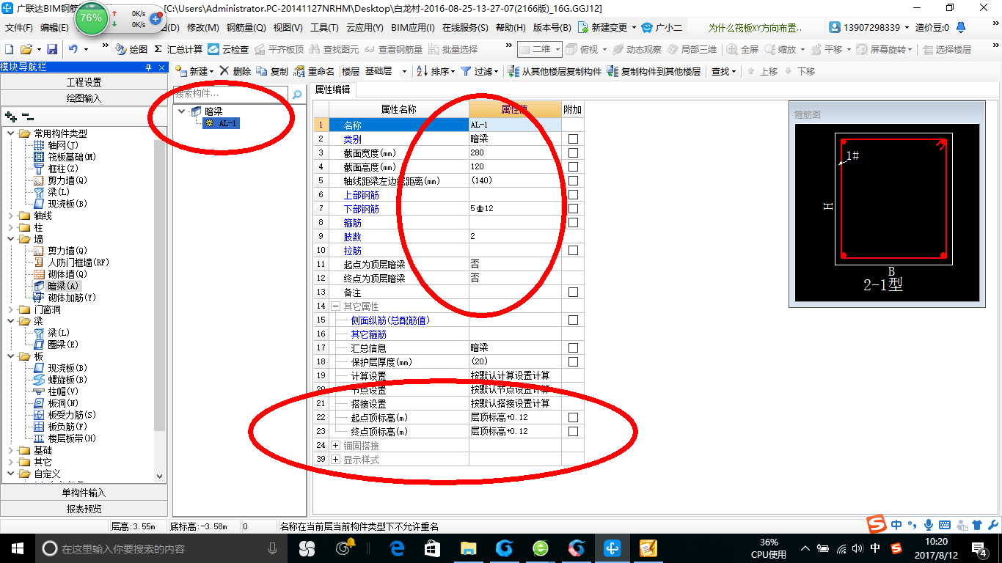The width and height of the screenshot is (1002, 563).
Task: Click the expand-all plus icon in navigator
Action: [x=10, y=116]
